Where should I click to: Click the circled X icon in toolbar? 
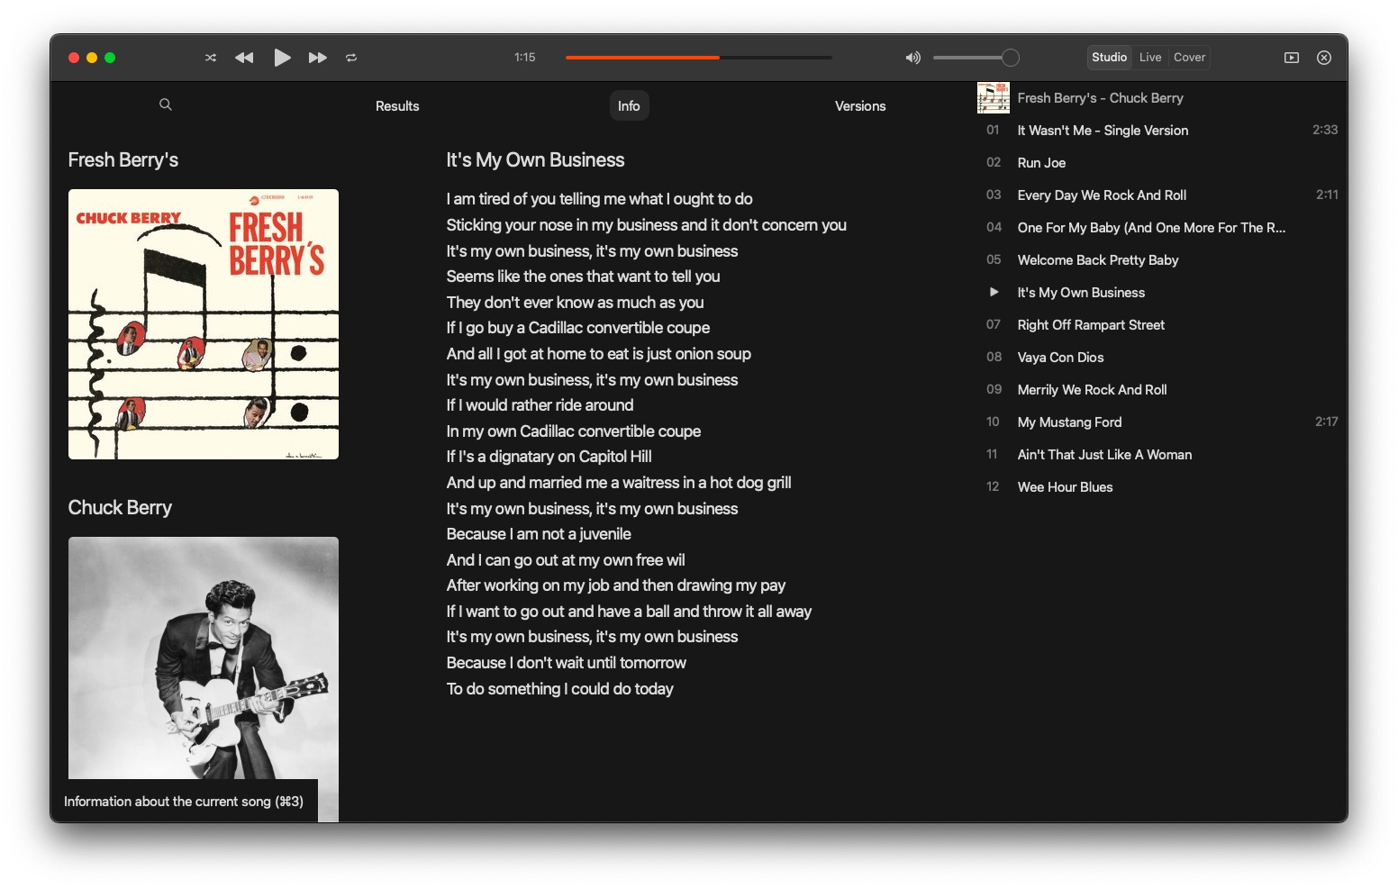1324,58
